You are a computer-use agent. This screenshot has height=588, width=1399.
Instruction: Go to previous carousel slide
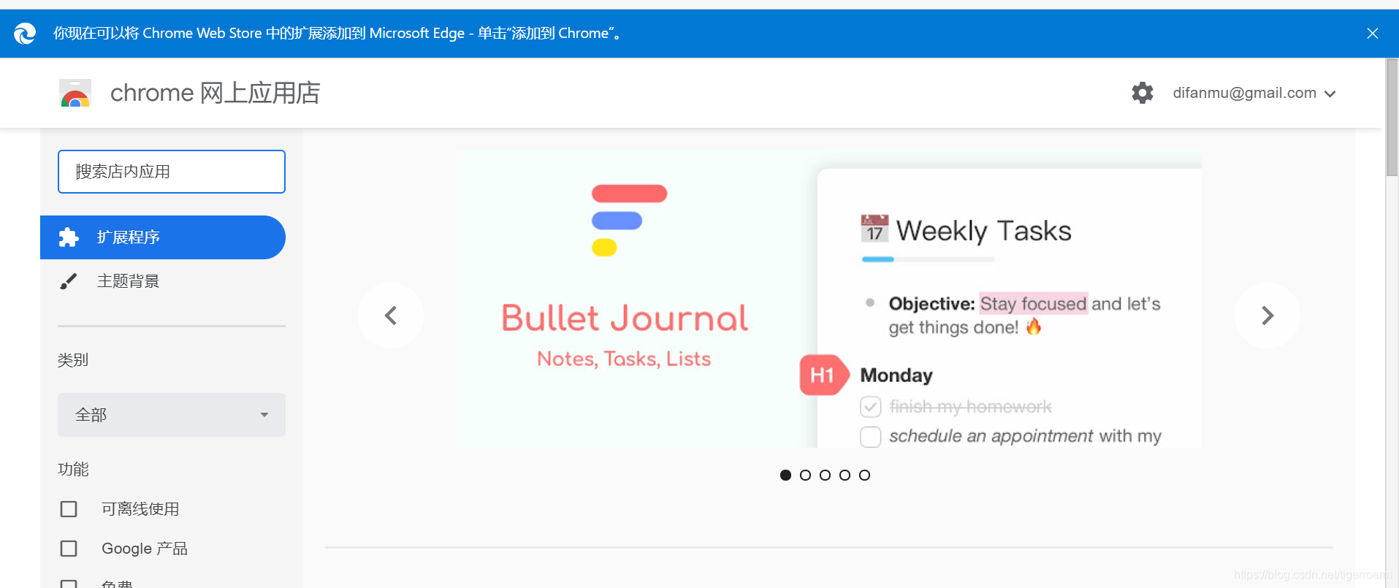tap(391, 316)
